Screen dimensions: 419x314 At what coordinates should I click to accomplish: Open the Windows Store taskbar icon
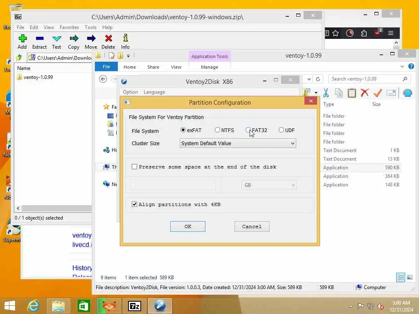coord(83,306)
